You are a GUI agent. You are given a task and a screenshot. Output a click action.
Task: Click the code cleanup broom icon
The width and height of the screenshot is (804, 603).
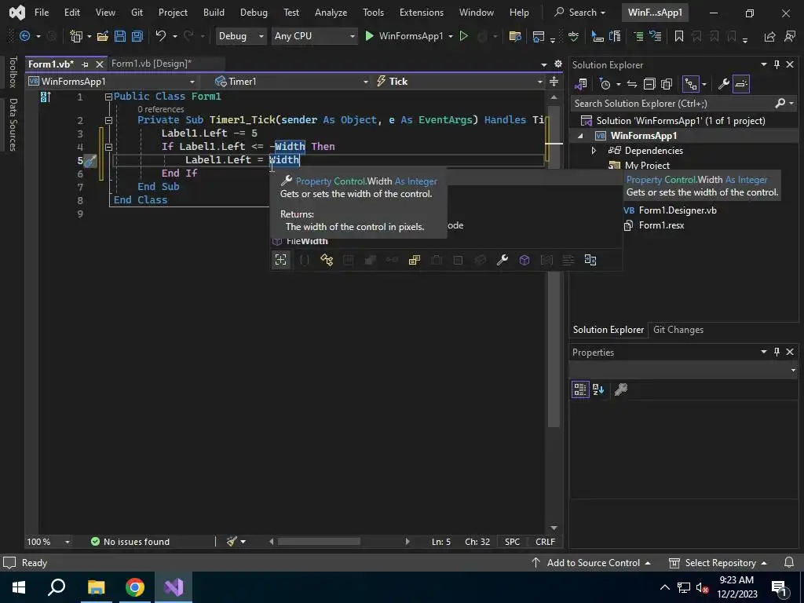[x=232, y=542]
